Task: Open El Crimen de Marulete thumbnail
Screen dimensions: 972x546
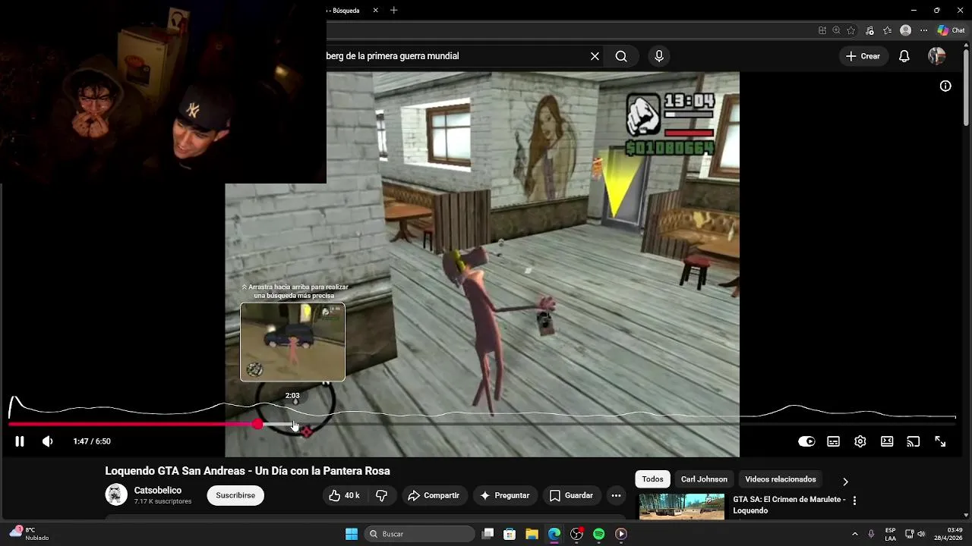Action: pyautogui.click(x=682, y=507)
